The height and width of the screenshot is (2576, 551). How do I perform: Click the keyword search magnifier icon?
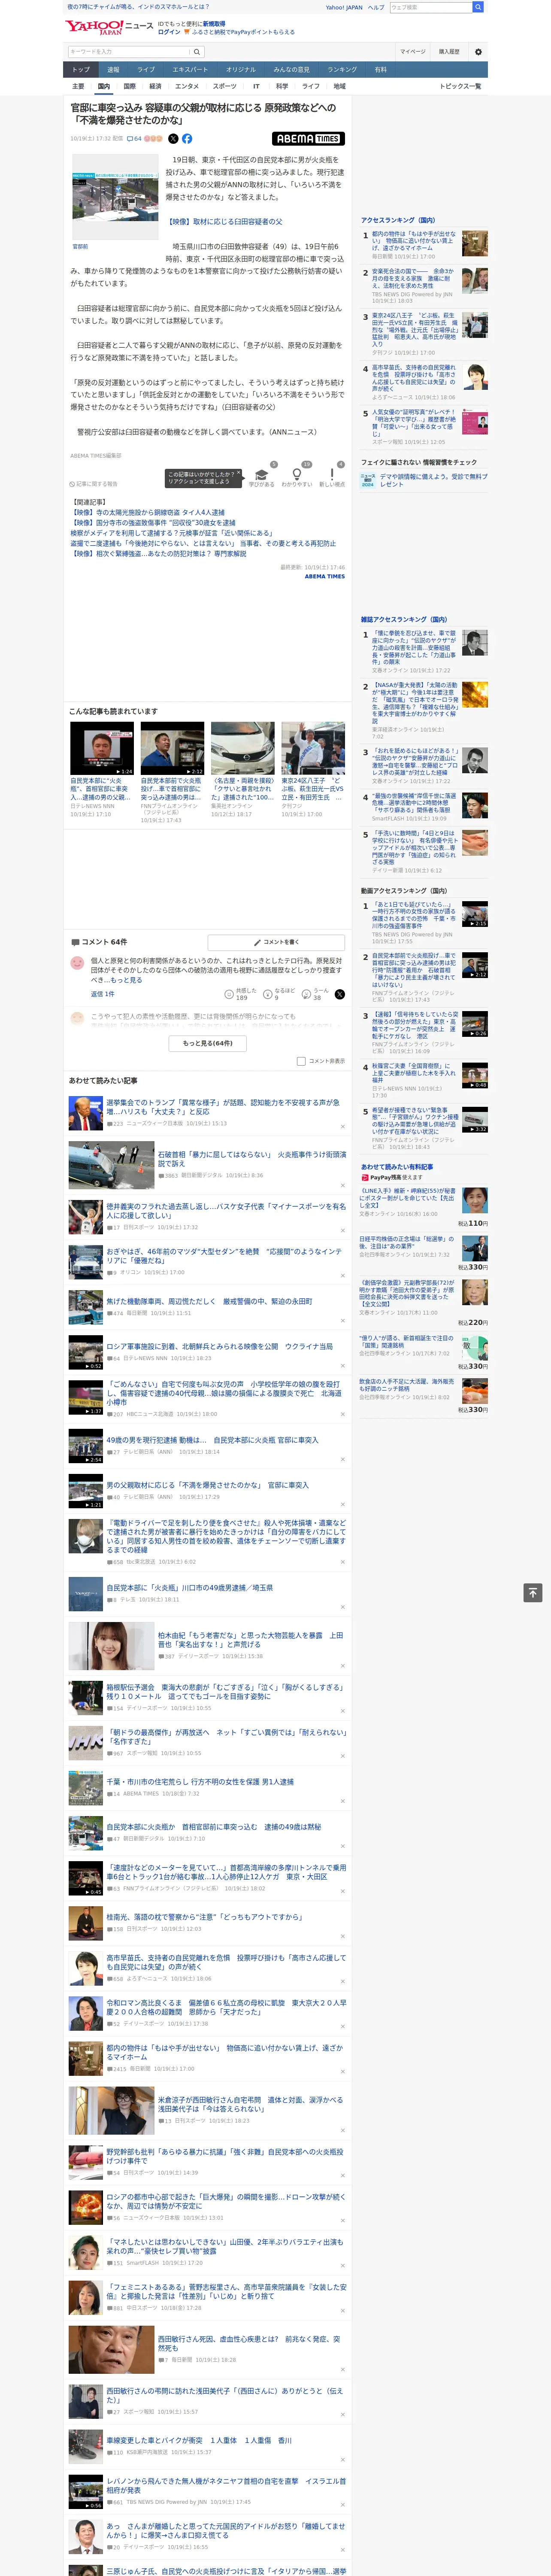point(197,51)
